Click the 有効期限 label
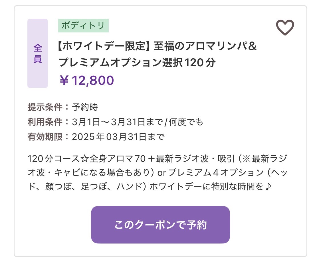Screen dimensions: 321x264 (x=45, y=137)
